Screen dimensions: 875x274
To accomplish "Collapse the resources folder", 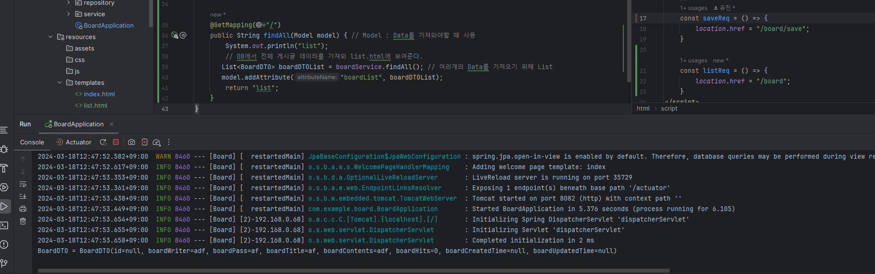I will pos(51,37).
